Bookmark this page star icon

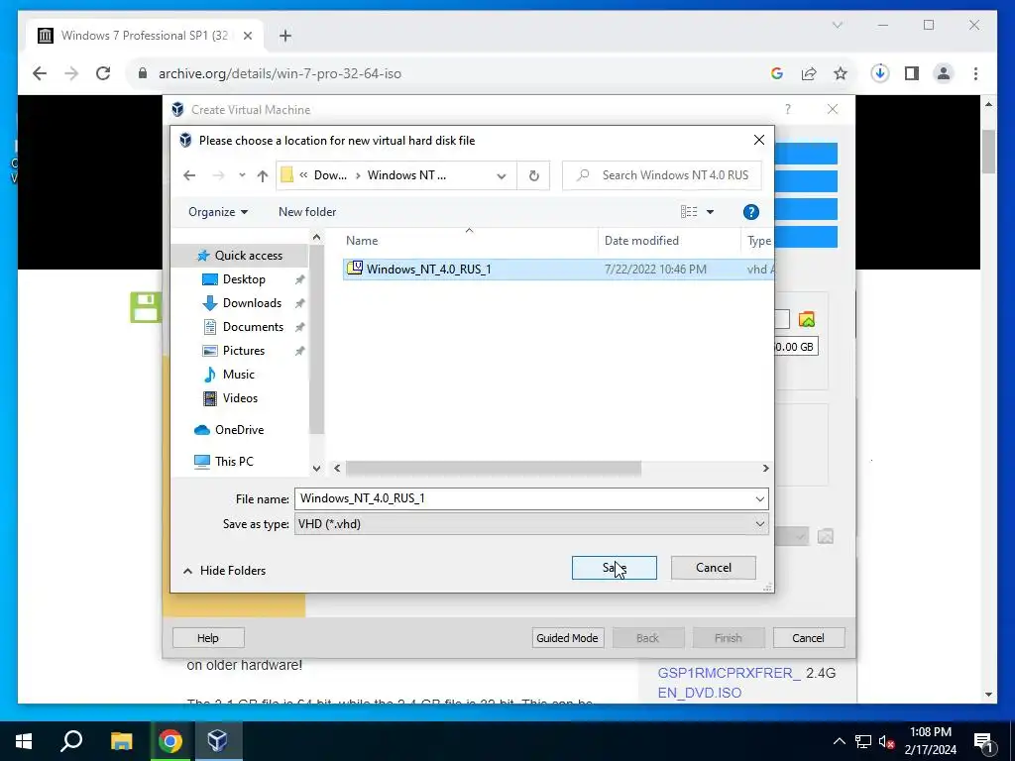point(841,73)
